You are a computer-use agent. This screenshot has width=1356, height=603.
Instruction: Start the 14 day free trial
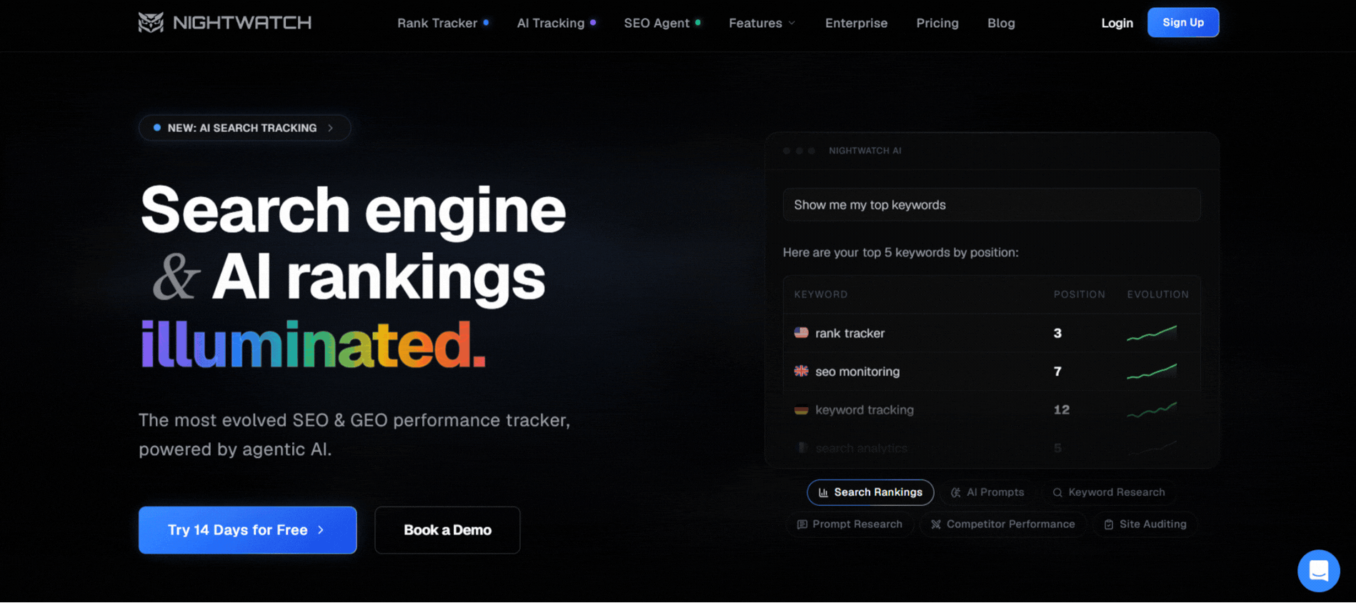[x=247, y=530]
